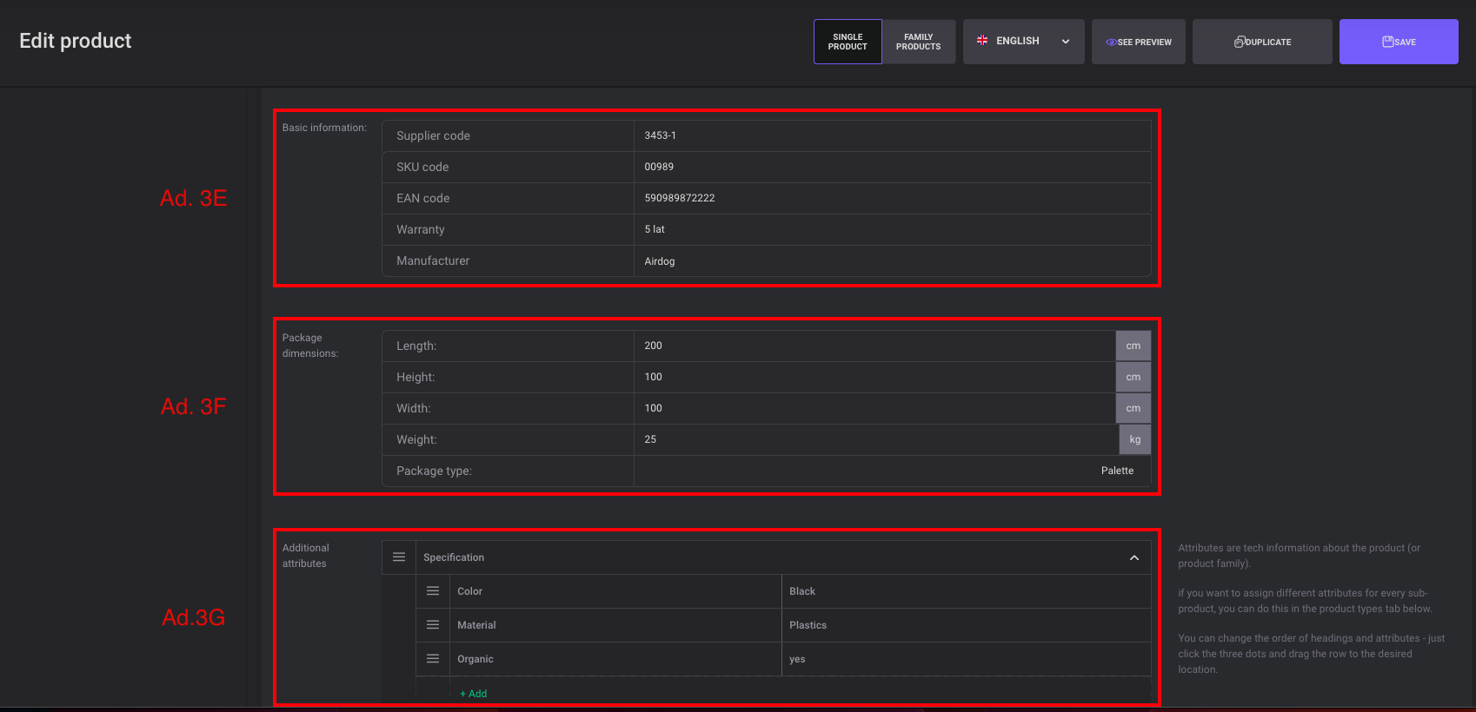Click the Supplier code value field
This screenshot has width=1476, height=712.
pos(892,135)
